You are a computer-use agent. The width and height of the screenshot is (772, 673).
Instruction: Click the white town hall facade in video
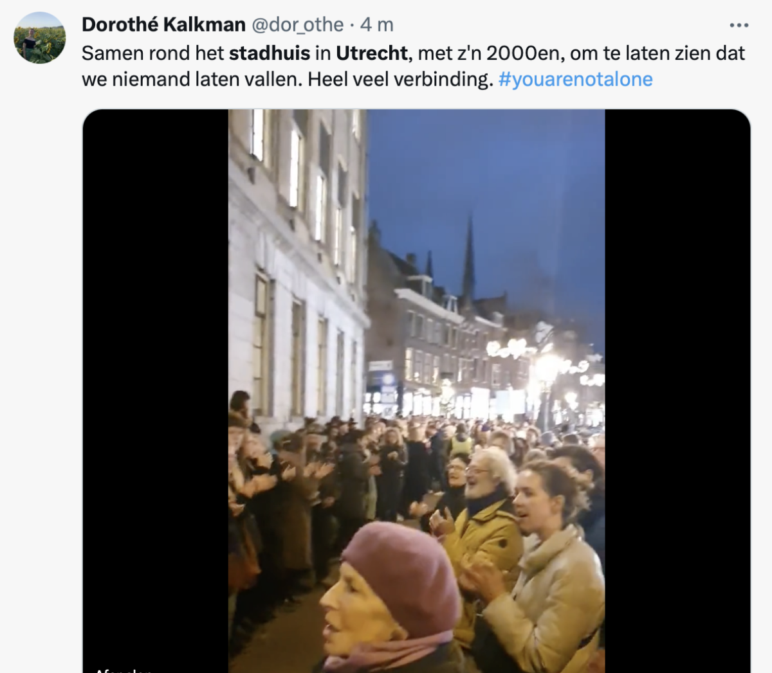click(x=297, y=257)
